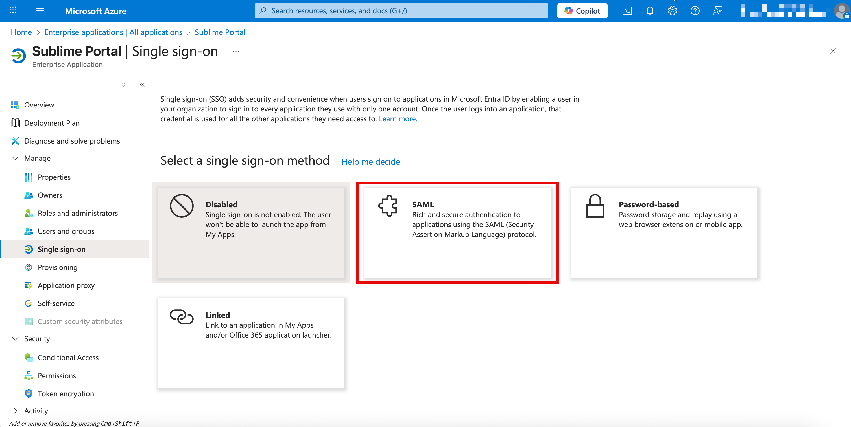Image resolution: width=851 pixels, height=427 pixels.
Task: Click the SAML card title text
Action: click(423, 204)
